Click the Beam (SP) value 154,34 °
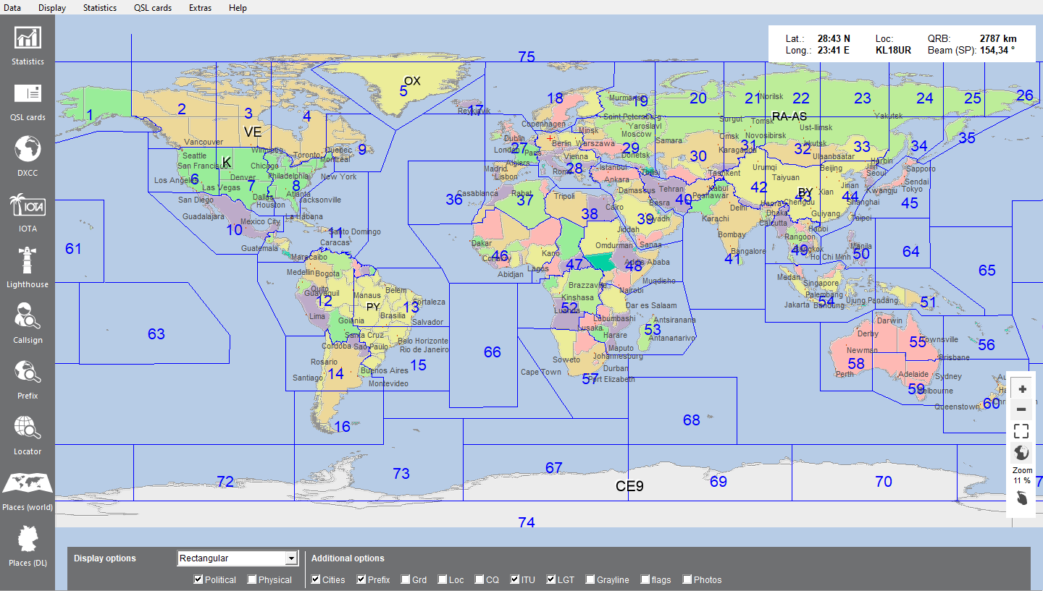 [x=997, y=51]
